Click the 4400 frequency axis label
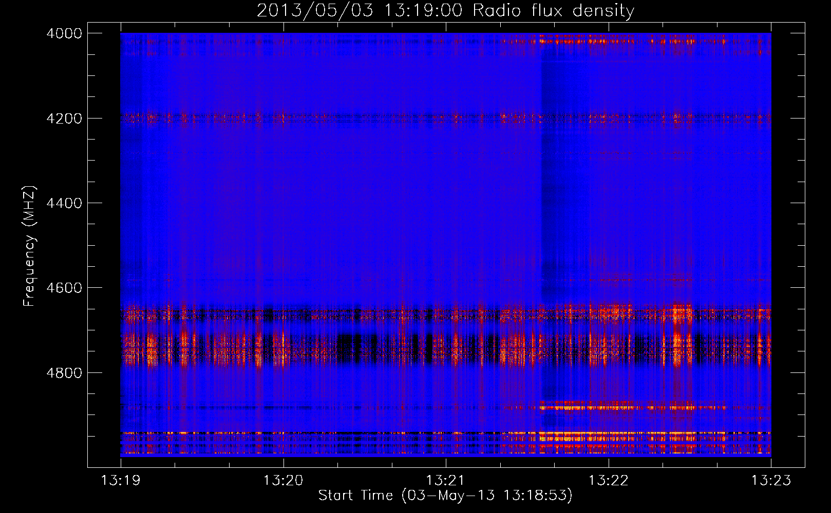 click(x=64, y=203)
